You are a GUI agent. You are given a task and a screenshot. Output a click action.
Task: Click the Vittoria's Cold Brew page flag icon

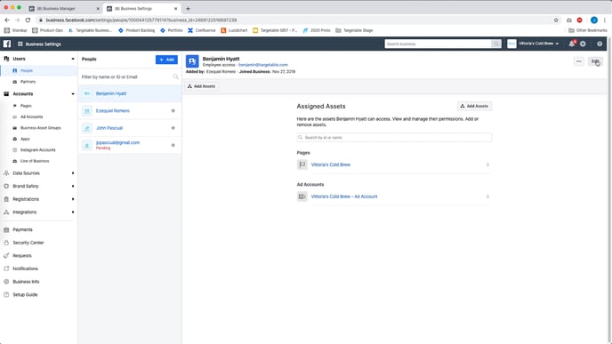[x=302, y=164]
